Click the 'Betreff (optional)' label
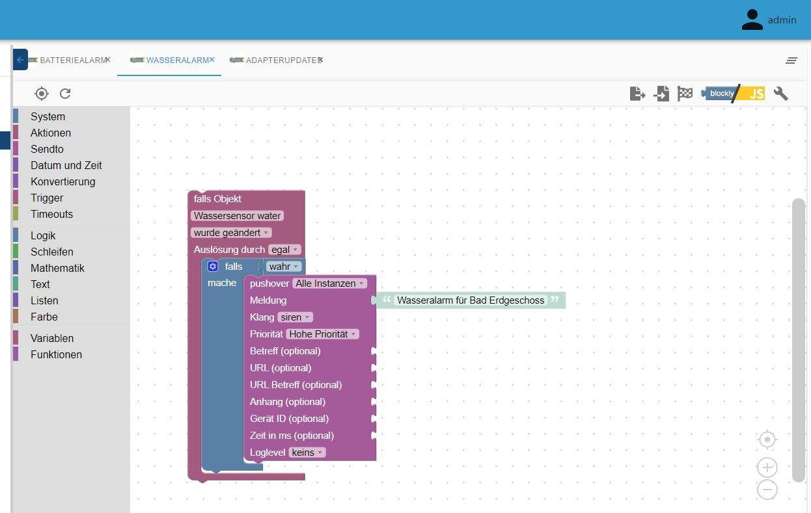The height and width of the screenshot is (513, 811). (x=285, y=351)
